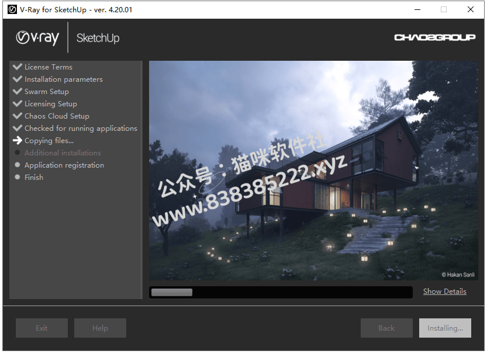Click the V-Ray logo in the header

37,38
